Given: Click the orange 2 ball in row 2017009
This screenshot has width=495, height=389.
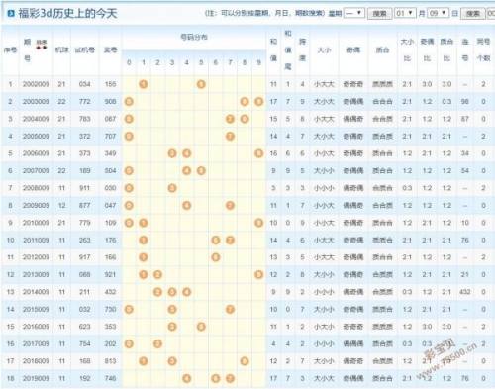Looking at the screenshot, I should coord(157,344).
